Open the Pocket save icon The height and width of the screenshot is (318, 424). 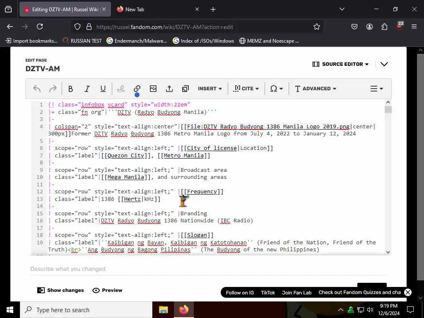(x=354, y=26)
